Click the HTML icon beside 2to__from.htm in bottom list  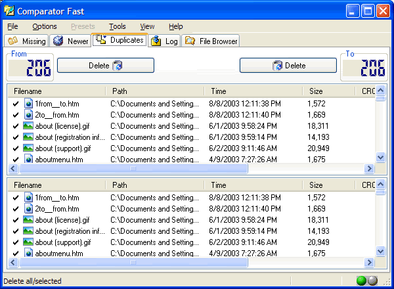tap(28, 209)
